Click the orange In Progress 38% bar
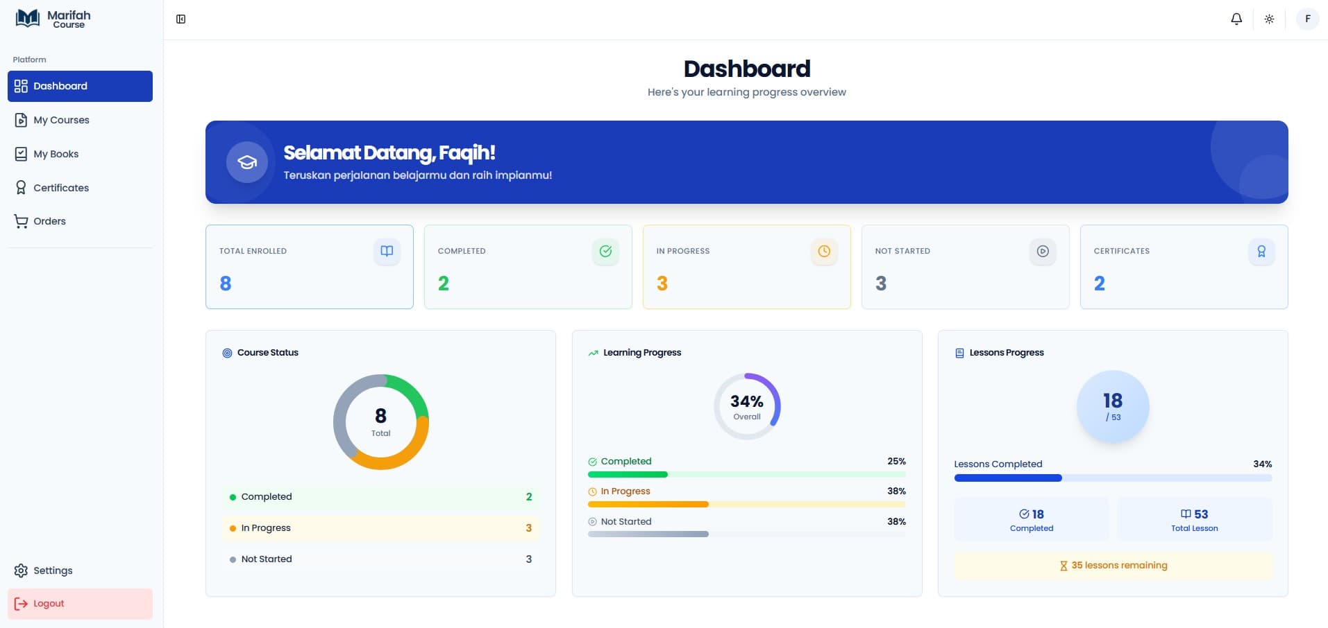The width and height of the screenshot is (1328, 628). (x=747, y=505)
